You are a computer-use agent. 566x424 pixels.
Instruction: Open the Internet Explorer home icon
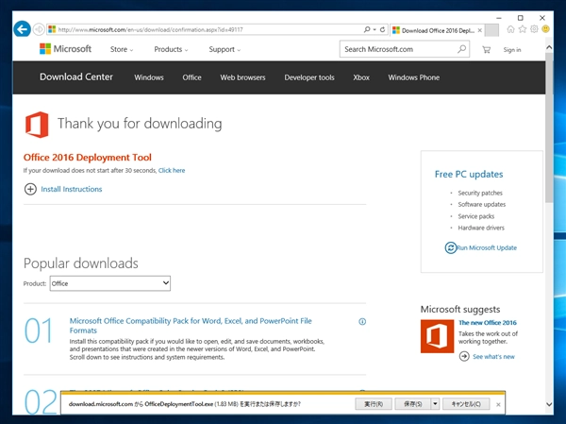[510, 29]
